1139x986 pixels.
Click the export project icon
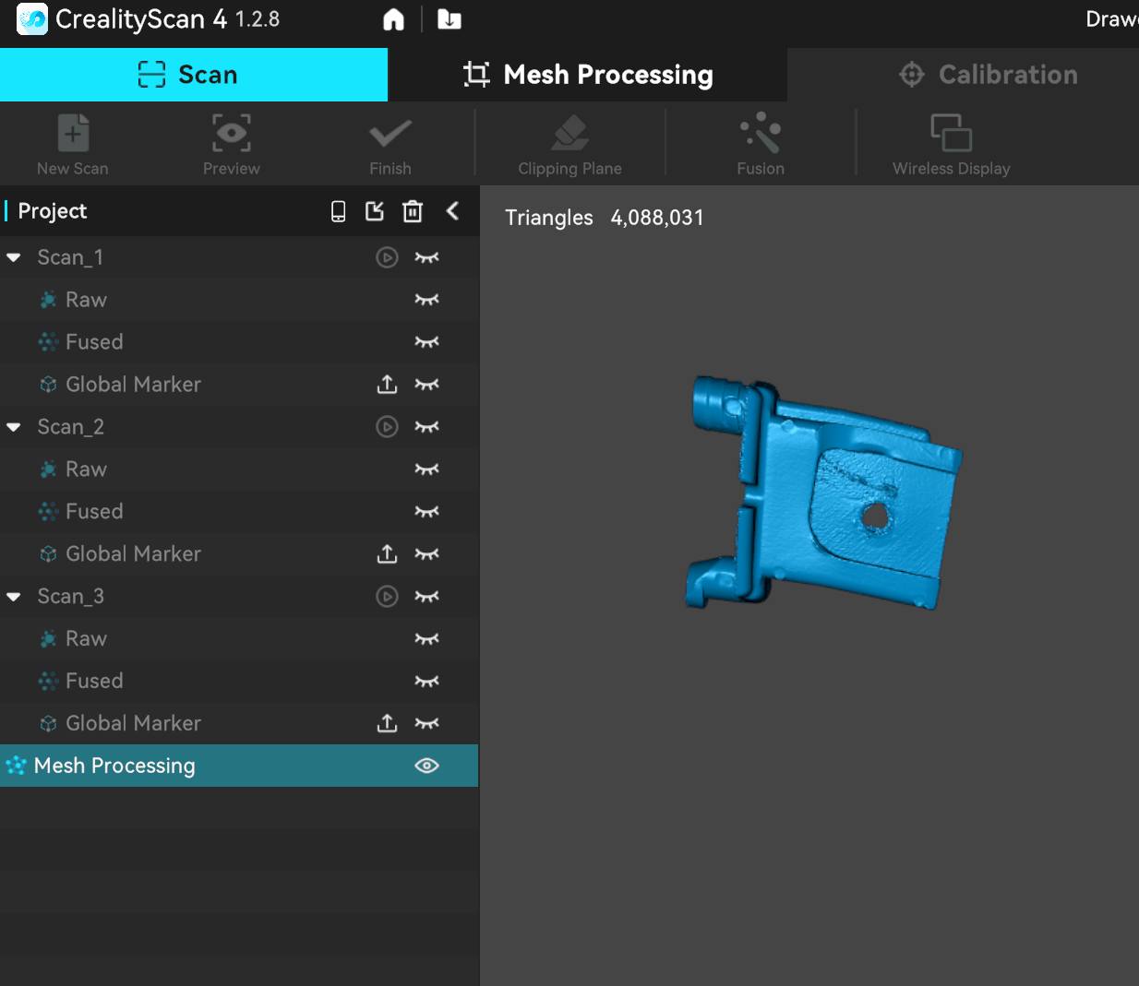pyautogui.click(x=375, y=211)
